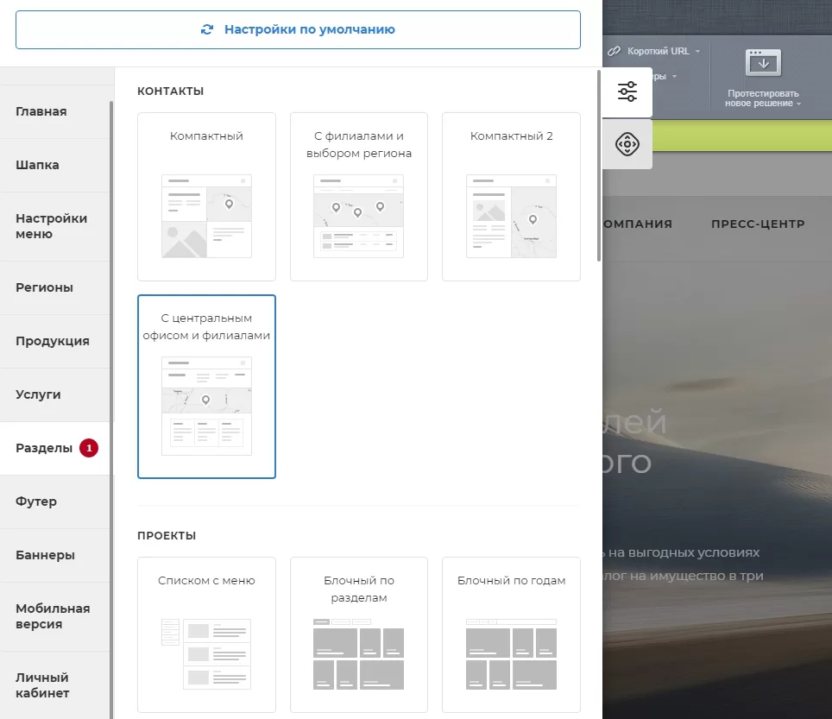
Task: Click the short URL link icon
Action: pos(614,51)
